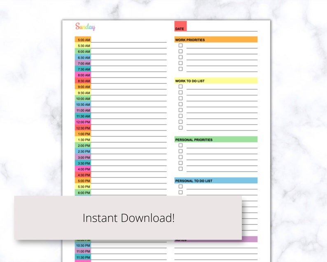
Task: Click the 5:30 AM time slot
Action: click(83, 45)
